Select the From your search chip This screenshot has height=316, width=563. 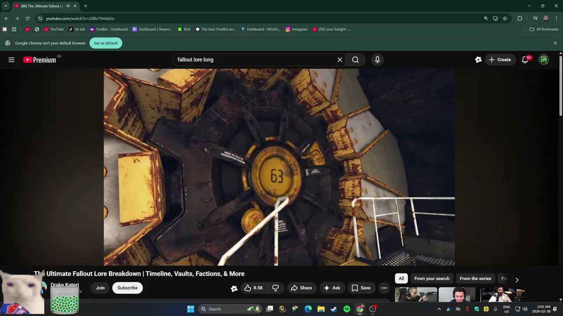pos(432,279)
